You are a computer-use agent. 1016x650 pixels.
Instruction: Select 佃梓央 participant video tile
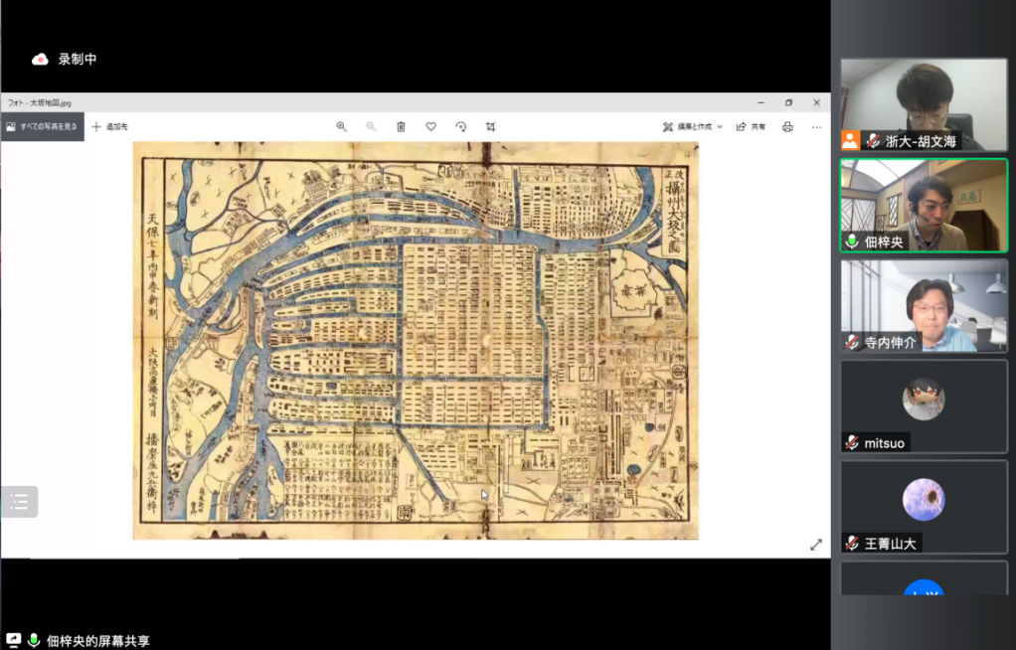point(924,206)
